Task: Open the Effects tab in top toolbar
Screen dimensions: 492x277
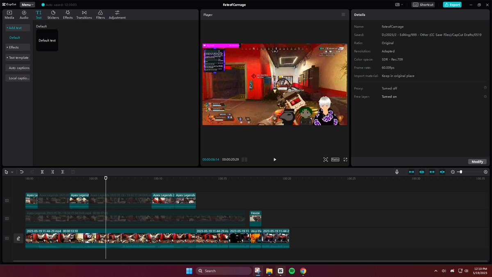Action: 68,15
